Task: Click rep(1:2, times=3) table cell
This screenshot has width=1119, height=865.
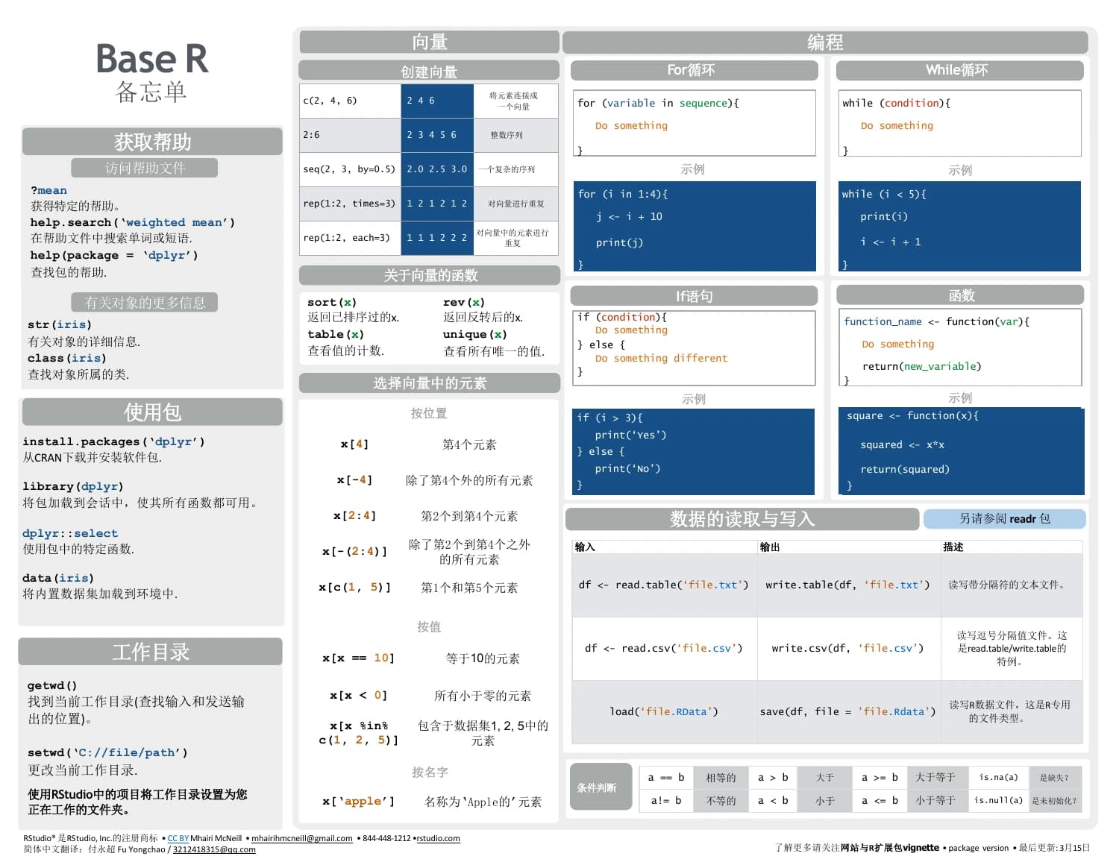Action: click(x=350, y=204)
